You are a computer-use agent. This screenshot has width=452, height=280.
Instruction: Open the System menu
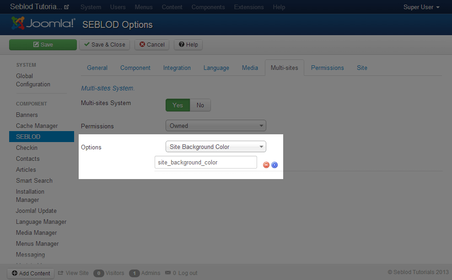coord(91,7)
